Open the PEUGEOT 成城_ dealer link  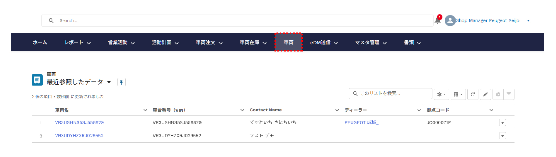(x=361, y=122)
